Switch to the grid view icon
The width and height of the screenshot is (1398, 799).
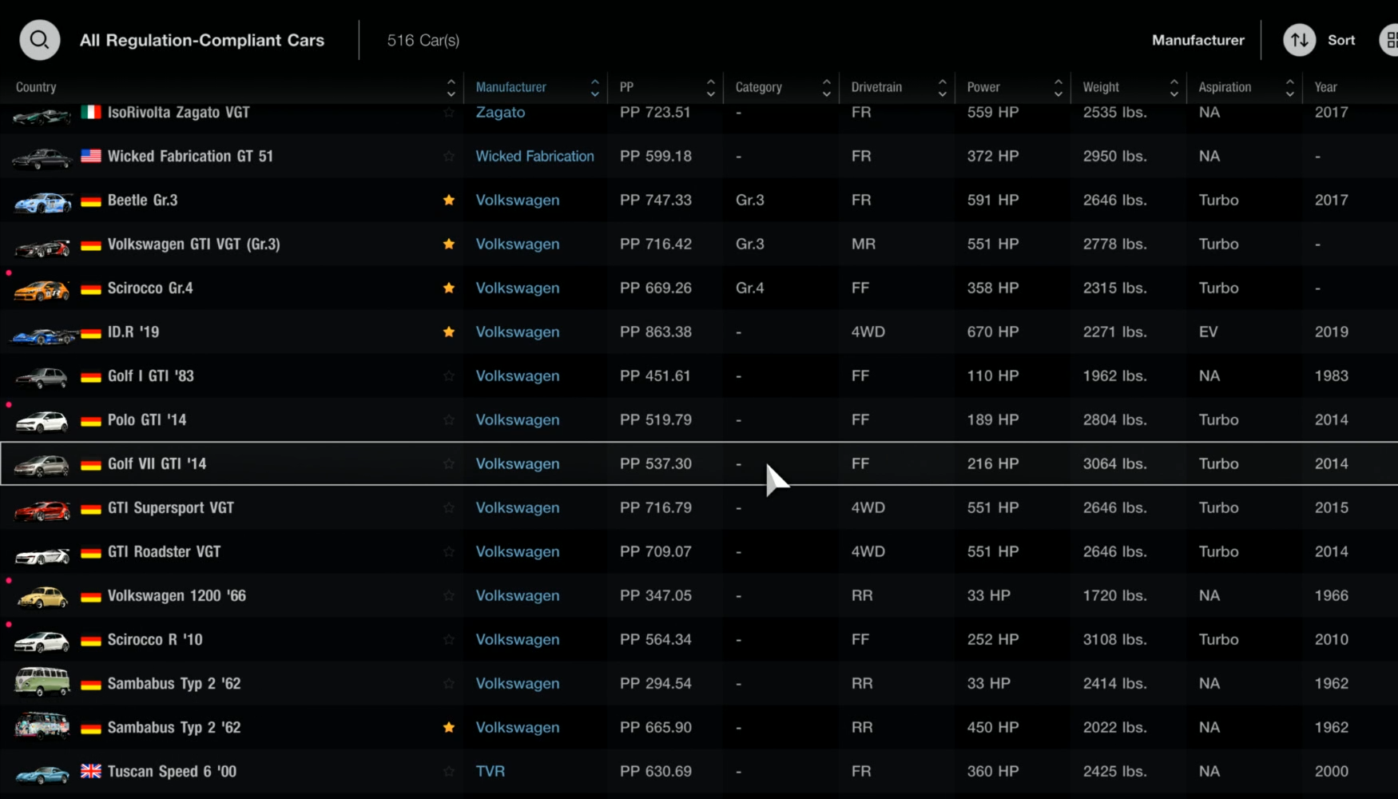(x=1390, y=40)
